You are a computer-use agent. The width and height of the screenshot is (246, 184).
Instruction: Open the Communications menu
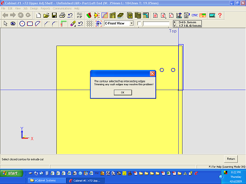(62, 8)
